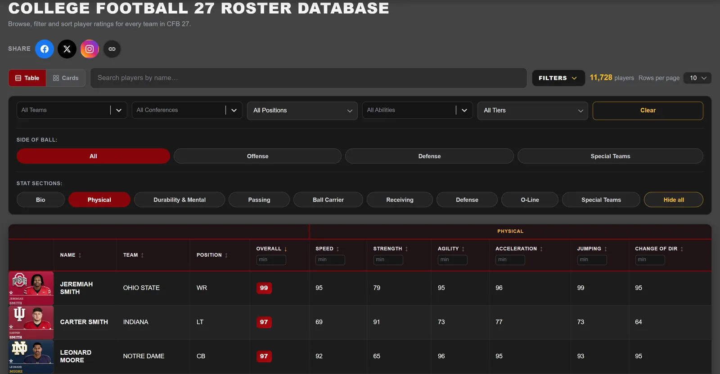Sort table by Name column arrow

pos(80,255)
